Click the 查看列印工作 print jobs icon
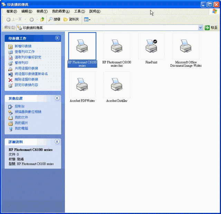Viewport: 221px width, 214px height. click(x=10, y=52)
